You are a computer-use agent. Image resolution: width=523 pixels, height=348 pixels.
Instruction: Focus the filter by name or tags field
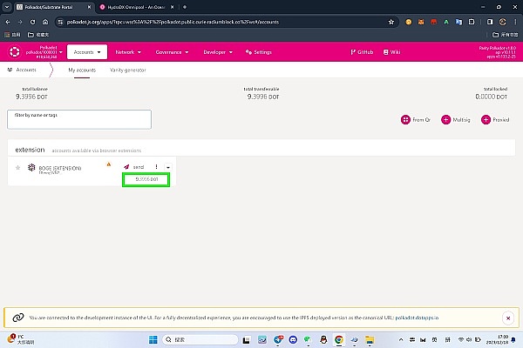coord(79,119)
